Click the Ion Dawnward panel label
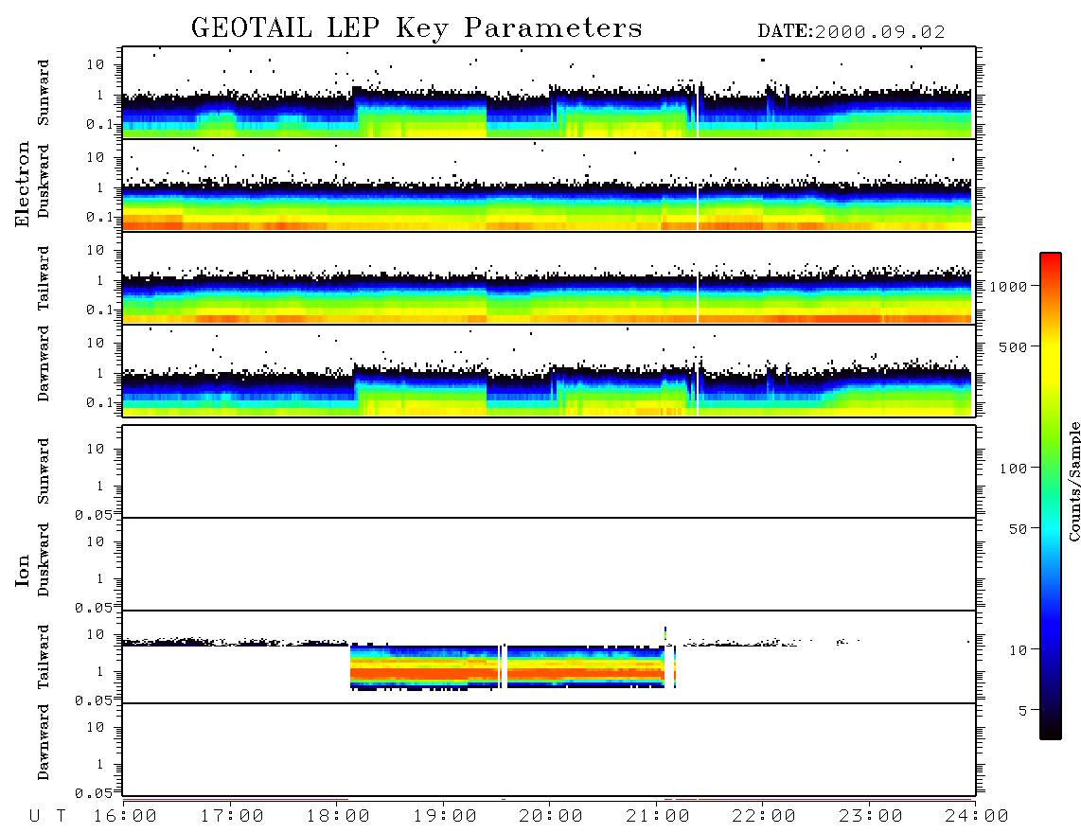 point(43,742)
